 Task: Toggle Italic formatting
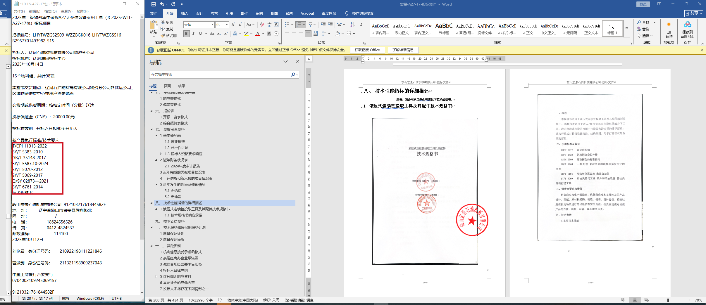click(x=193, y=34)
